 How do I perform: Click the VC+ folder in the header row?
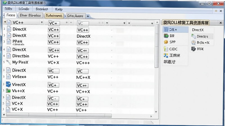tap(54, 23)
